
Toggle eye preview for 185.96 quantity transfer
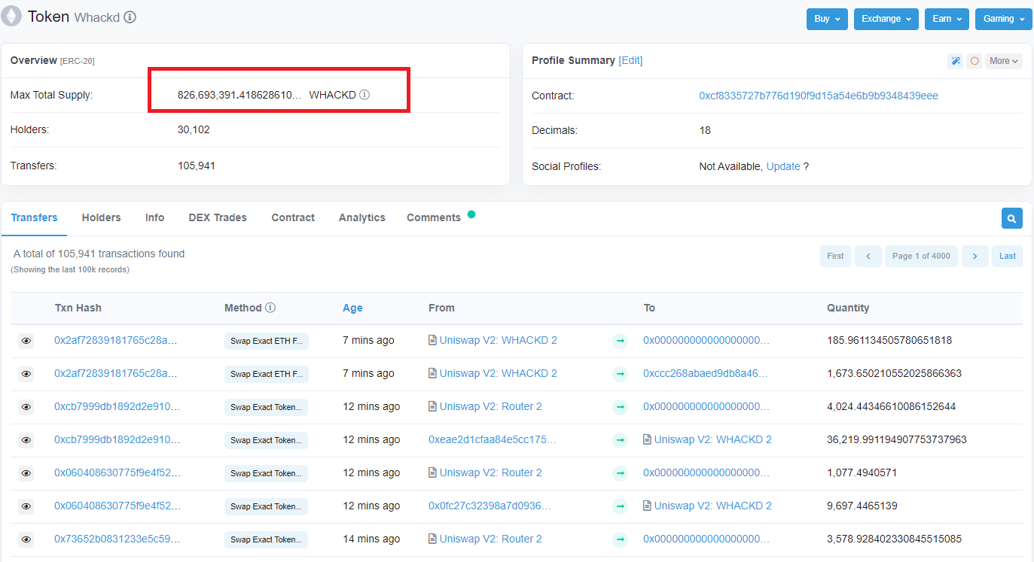(x=26, y=341)
